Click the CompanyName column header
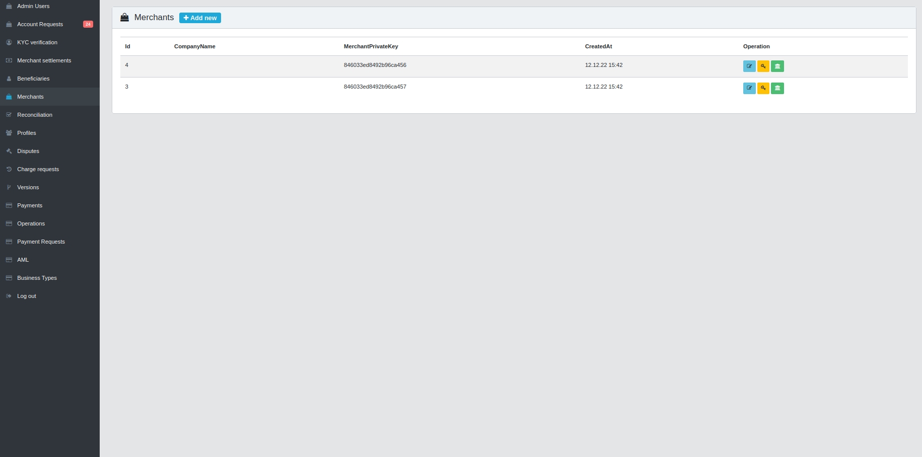Screen dimensions: 922x457 [x=194, y=46]
